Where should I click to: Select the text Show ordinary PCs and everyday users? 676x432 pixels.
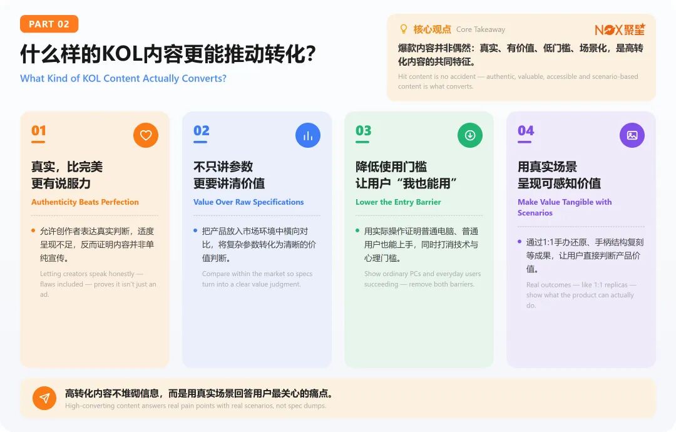(x=422, y=274)
